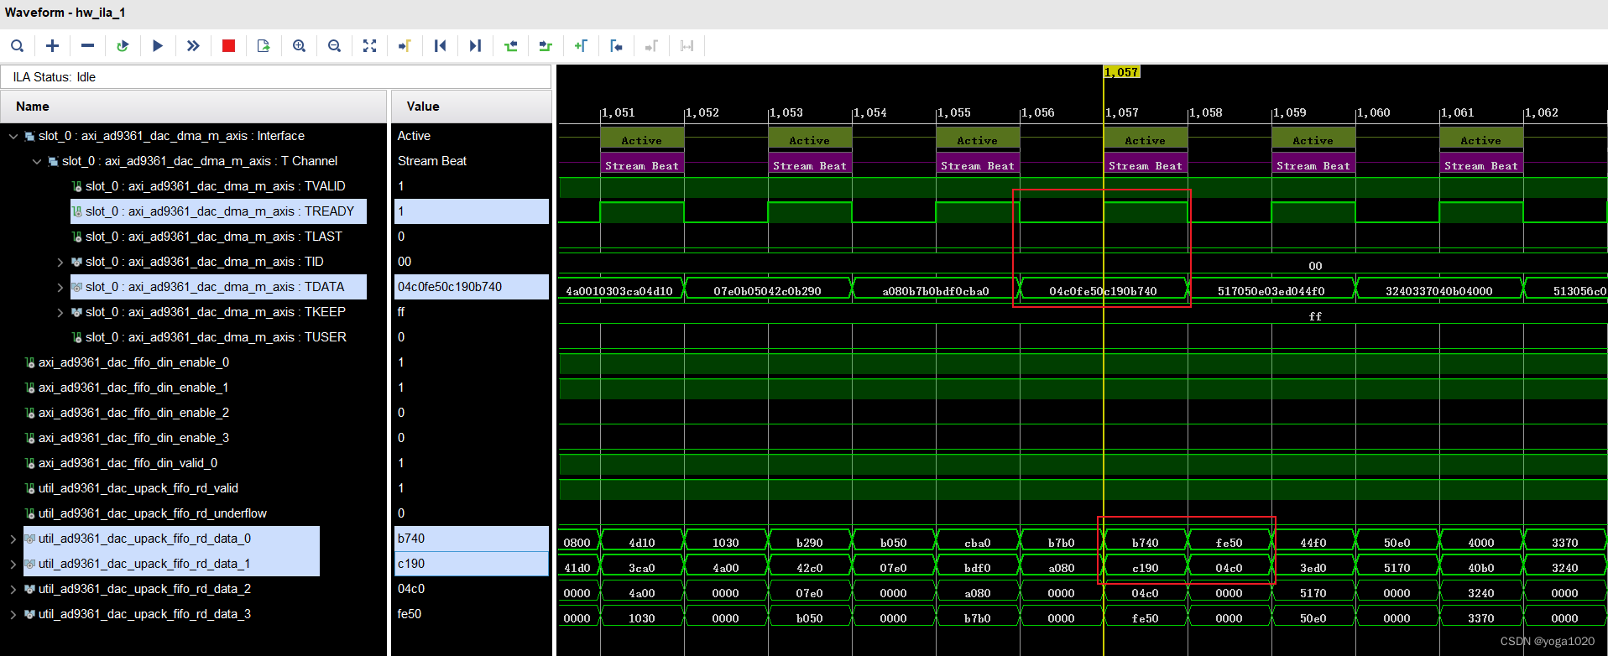Expand util_ad9361_dac_upack_fifo_rd_data_0 bus
This screenshot has height=656, width=1608.
[x=13, y=539]
